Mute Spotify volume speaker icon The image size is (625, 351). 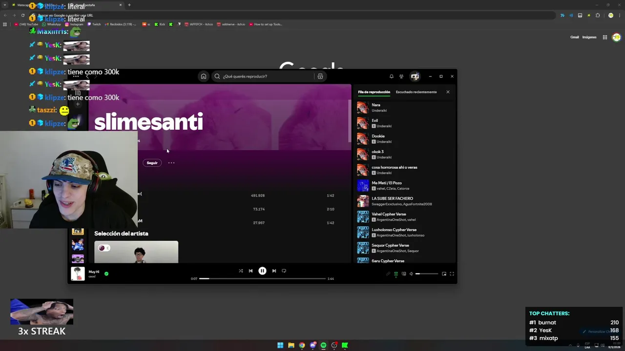pyautogui.click(x=411, y=274)
